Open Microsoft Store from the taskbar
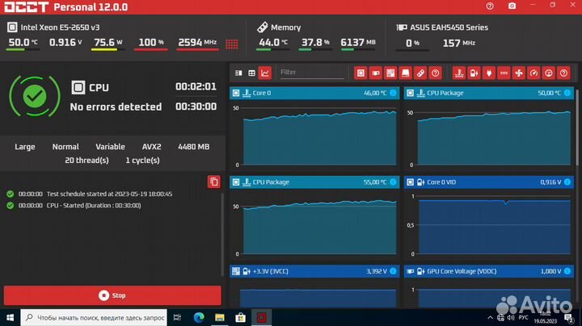 click(241, 317)
